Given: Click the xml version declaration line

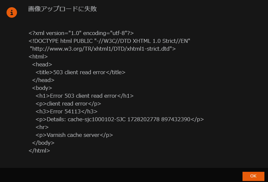Looking at the screenshot, I should (x=81, y=33).
